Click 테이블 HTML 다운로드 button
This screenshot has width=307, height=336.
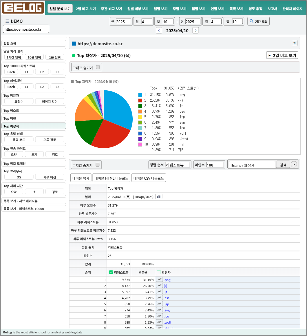[111, 178]
